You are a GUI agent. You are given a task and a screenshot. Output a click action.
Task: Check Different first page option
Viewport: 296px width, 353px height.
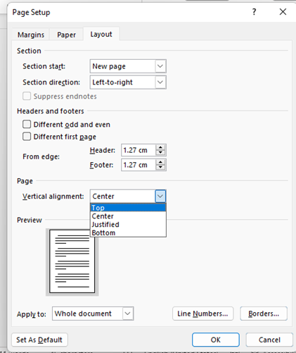[x=27, y=137]
